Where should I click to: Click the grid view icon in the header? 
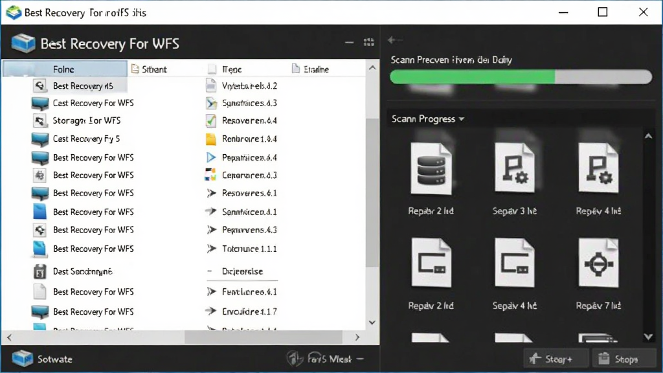click(x=368, y=42)
